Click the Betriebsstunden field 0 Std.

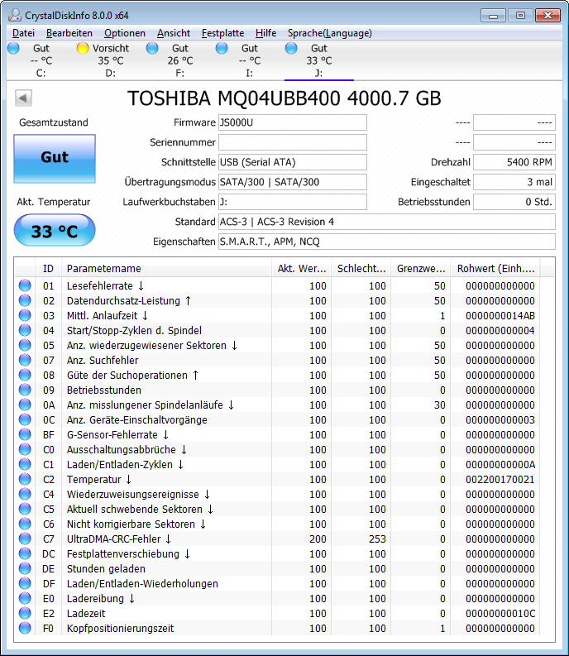click(x=514, y=202)
